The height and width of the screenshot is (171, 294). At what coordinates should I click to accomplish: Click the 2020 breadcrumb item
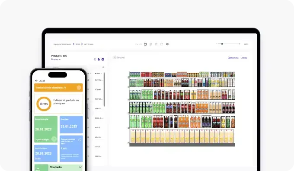point(78,44)
